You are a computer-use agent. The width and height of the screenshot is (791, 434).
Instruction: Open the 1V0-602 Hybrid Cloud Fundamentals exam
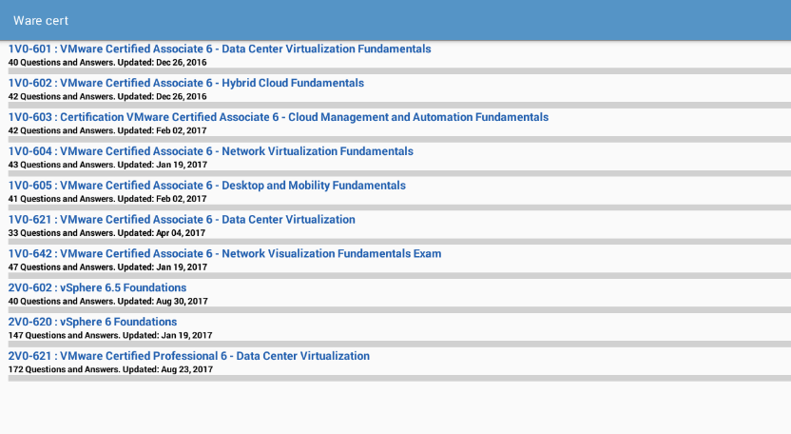(x=186, y=83)
